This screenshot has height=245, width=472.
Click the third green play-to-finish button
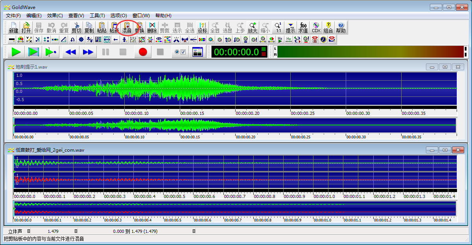[x=51, y=52]
